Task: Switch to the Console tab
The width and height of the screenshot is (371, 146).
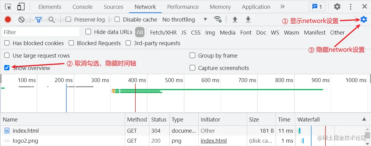Action: (x=83, y=7)
